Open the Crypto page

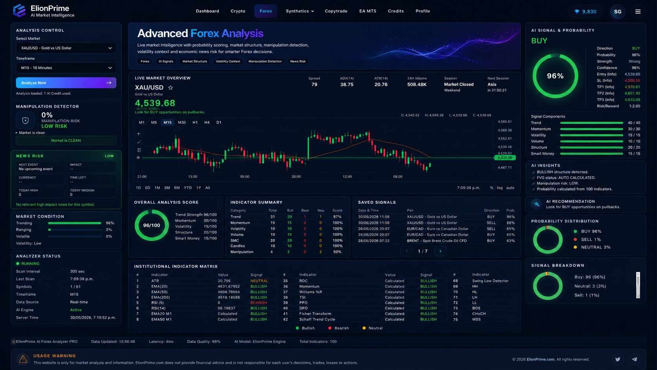238,11
